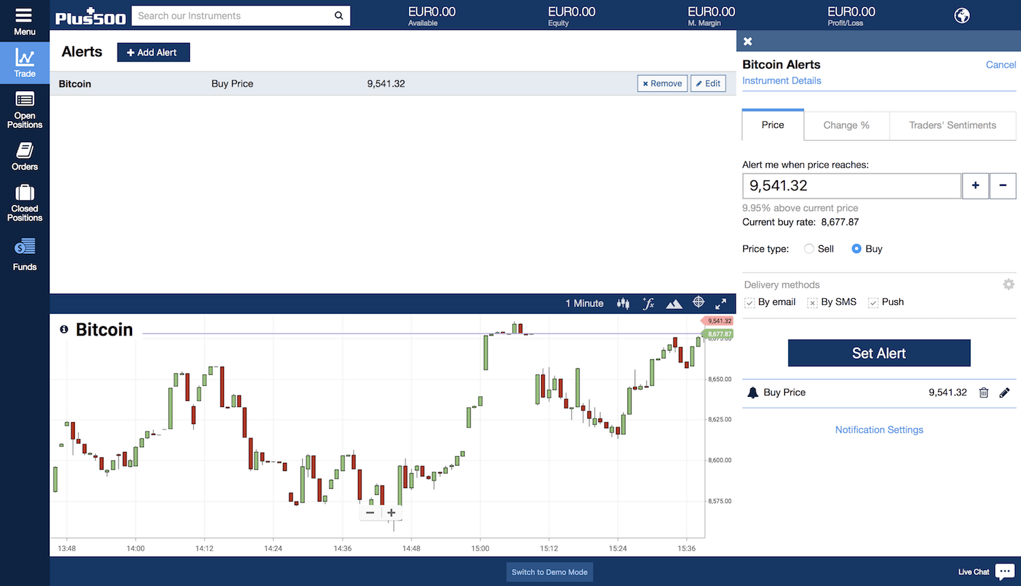This screenshot has width=1021, height=586.
Task: Remove the Bitcoin alert
Action: coord(662,84)
